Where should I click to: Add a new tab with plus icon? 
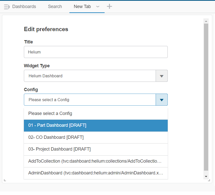pos(109,7)
